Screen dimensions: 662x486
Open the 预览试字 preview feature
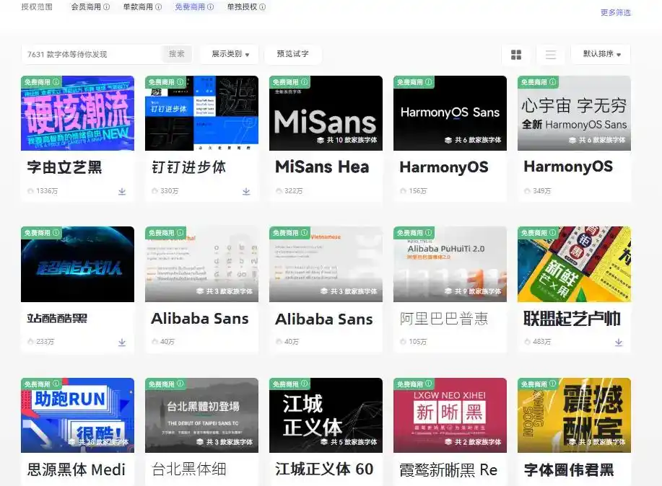(292, 54)
